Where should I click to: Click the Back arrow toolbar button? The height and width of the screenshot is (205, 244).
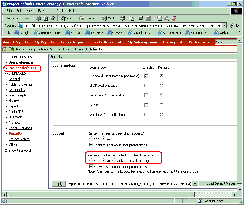click(x=12, y=18)
